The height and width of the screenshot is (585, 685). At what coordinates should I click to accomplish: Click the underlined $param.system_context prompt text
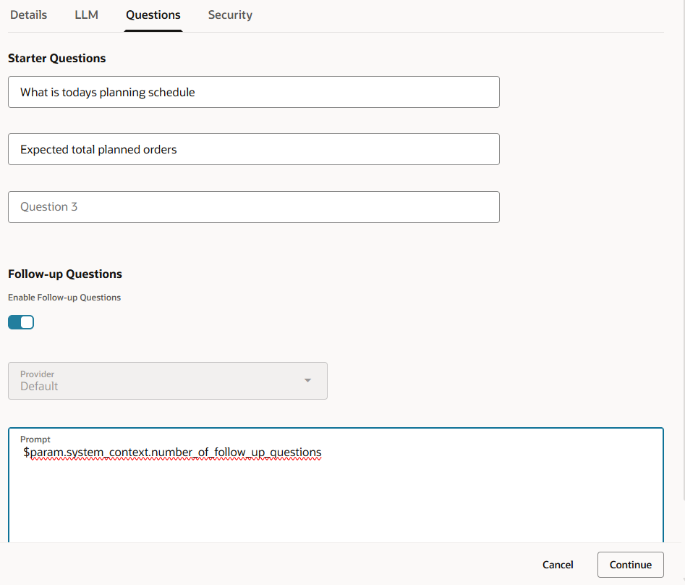pyautogui.click(x=172, y=453)
